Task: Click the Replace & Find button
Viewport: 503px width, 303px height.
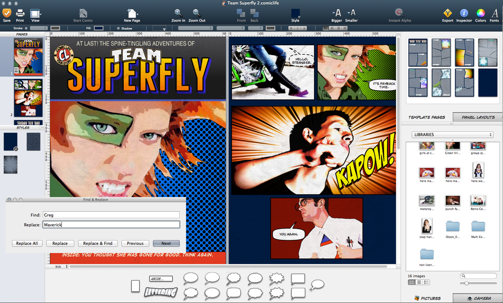Action: 98,243
